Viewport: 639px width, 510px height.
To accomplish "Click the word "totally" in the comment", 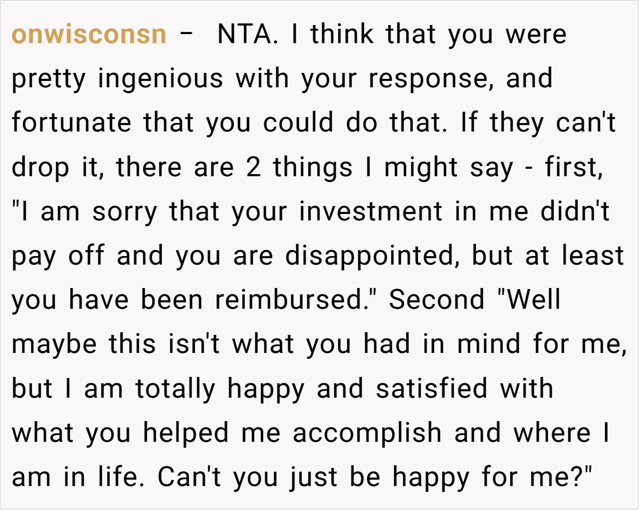I will [176, 389].
